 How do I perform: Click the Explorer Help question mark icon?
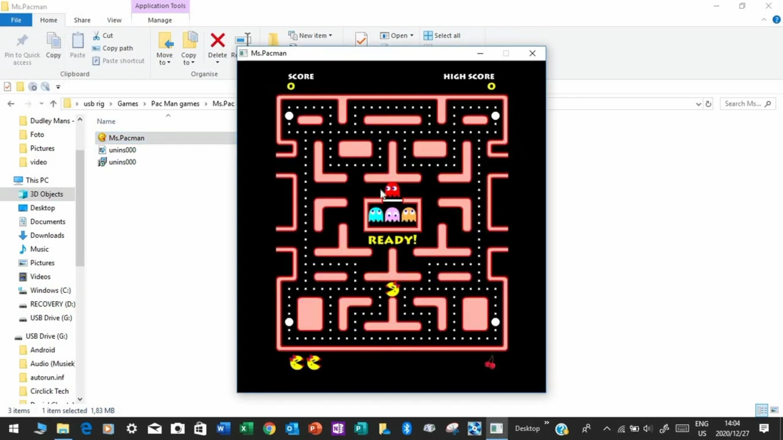point(776,20)
